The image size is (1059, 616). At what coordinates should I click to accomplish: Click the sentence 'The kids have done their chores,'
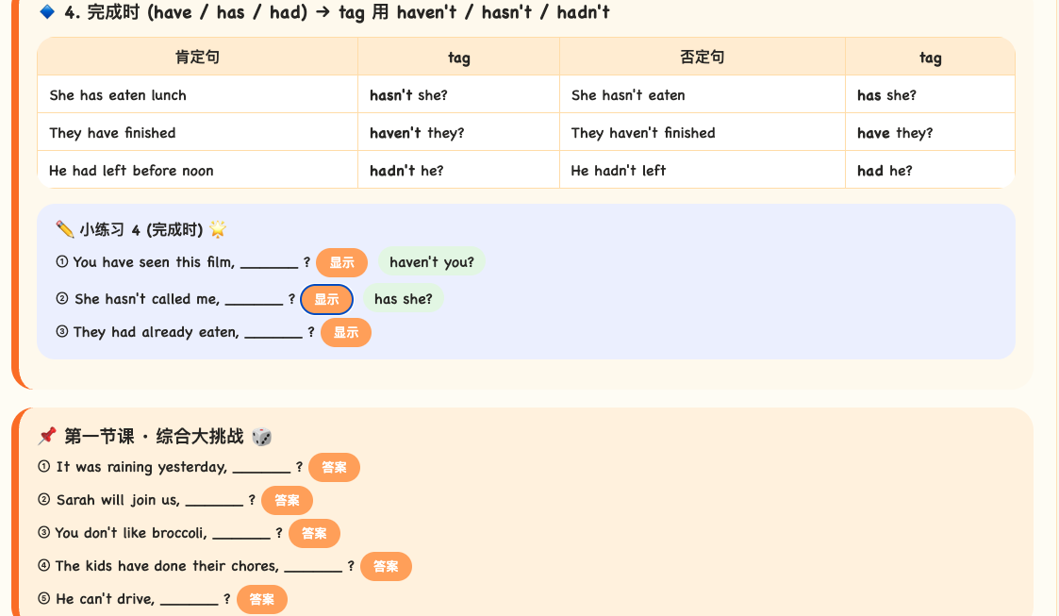coord(167,566)
